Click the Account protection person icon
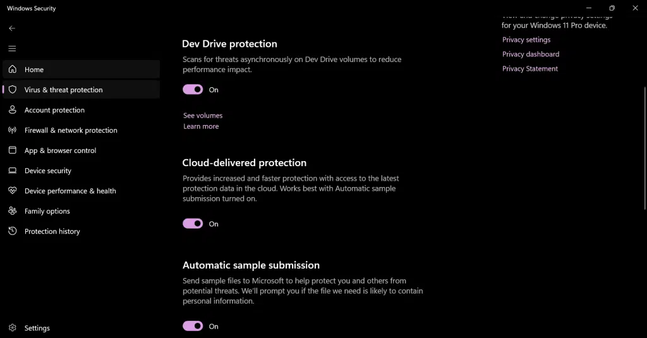This screenshot has width=647, height=338. pos(12,110)
